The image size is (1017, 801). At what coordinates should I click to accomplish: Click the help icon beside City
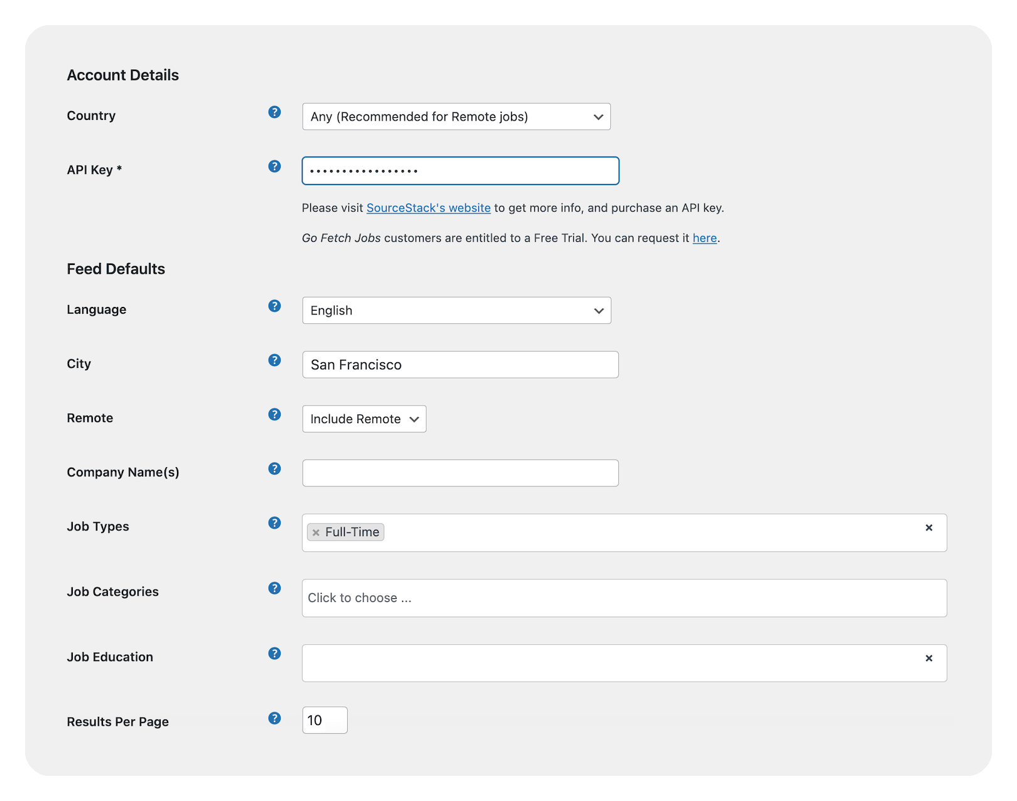click(x=274, y=360)
